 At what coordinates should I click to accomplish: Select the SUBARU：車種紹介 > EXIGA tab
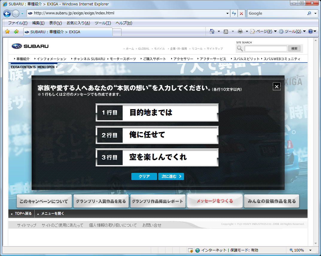point(68,32)
